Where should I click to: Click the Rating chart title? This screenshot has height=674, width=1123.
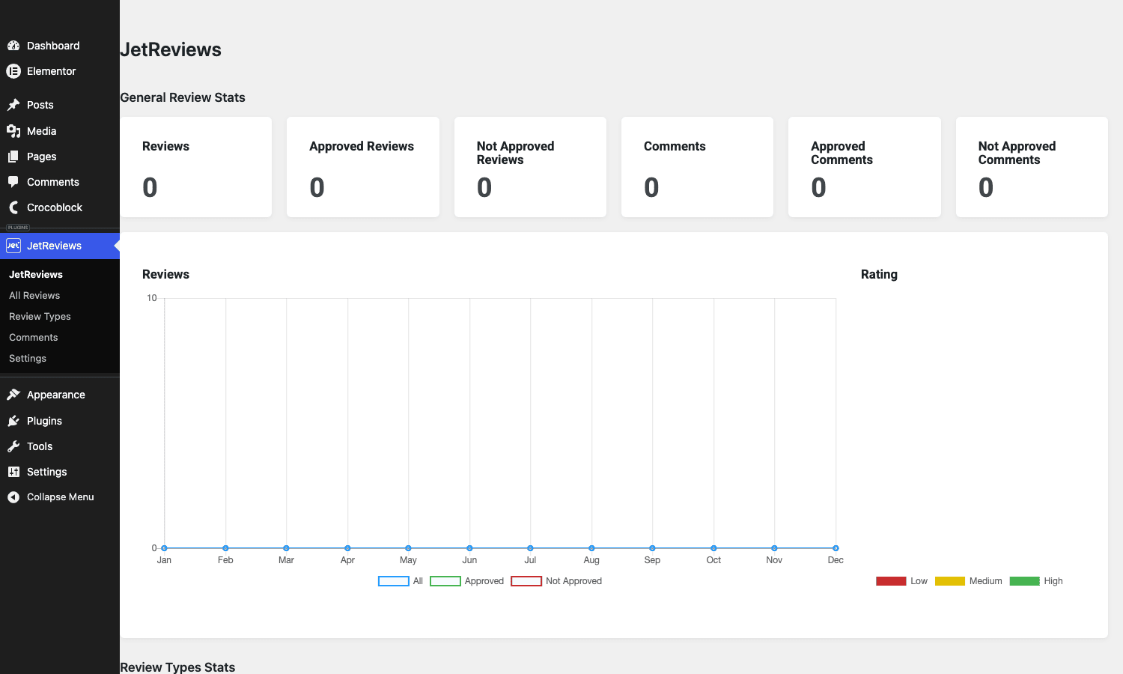click(x=879, y=274)
